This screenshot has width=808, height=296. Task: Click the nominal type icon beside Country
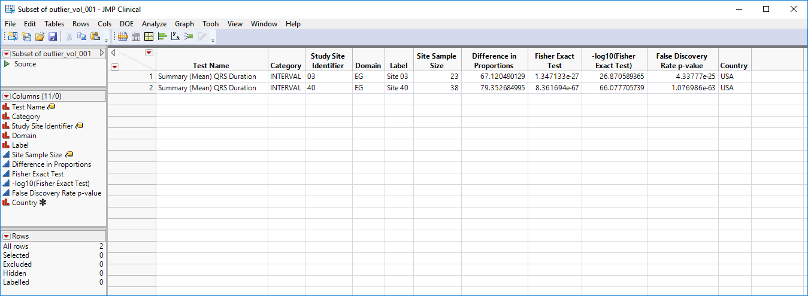click(7, 203)
